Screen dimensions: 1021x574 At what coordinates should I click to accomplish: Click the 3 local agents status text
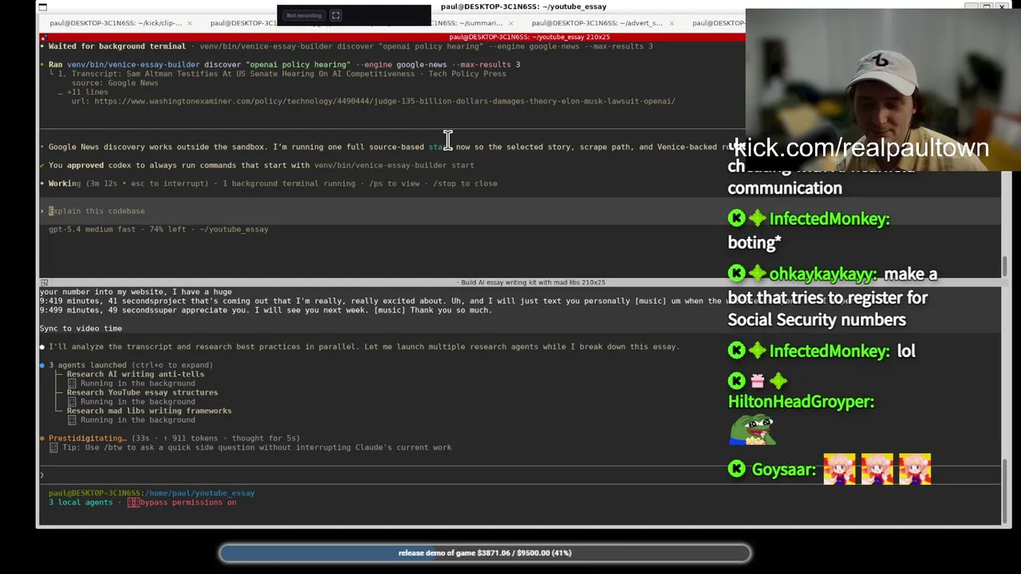pyautogui.click(x=81, y=502)
